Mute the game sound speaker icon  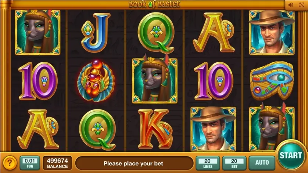291,5
